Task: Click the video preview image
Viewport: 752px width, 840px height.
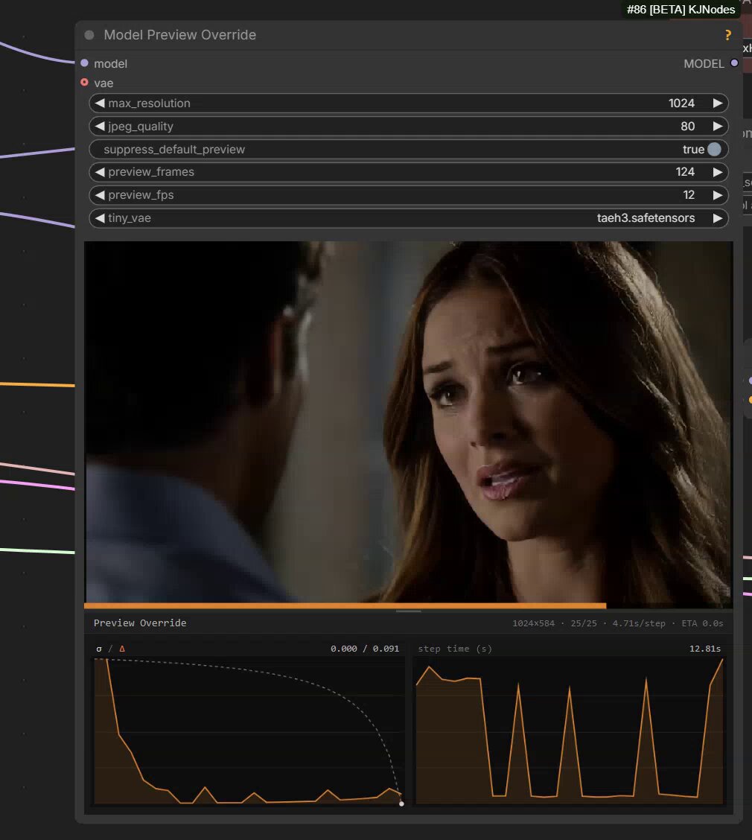Action: 409,422
